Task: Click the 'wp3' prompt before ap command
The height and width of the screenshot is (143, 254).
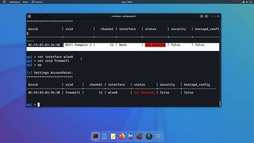Action: click(29, 65)
